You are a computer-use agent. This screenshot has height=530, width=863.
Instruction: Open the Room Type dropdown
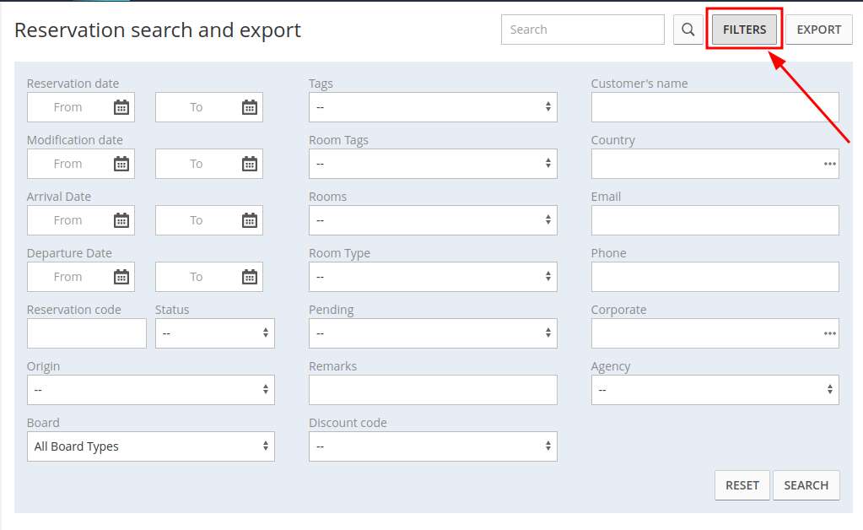[x=433, y=277]
